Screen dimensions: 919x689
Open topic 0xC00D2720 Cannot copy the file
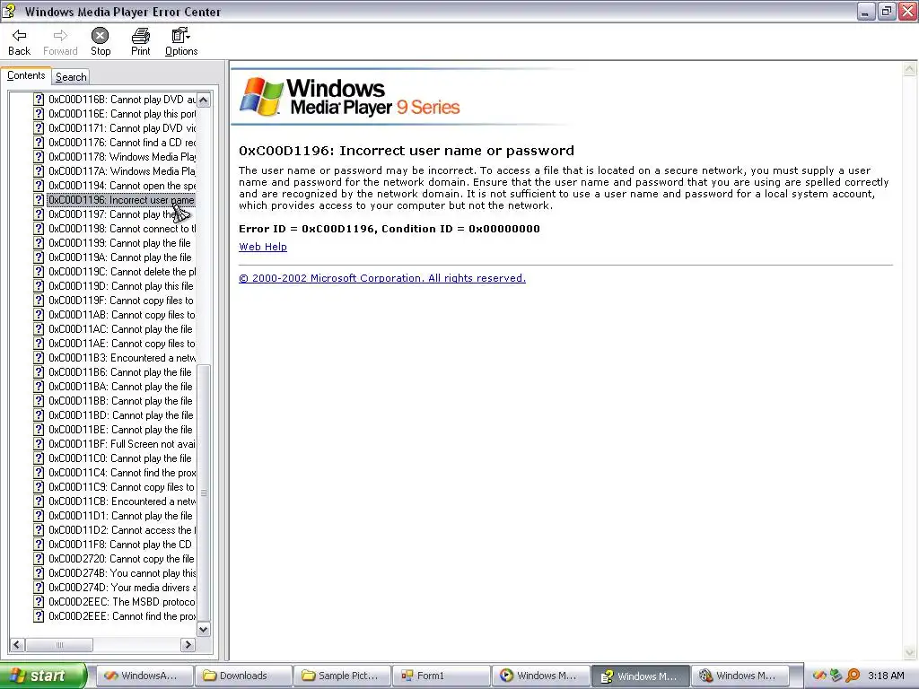pos(121,559)
